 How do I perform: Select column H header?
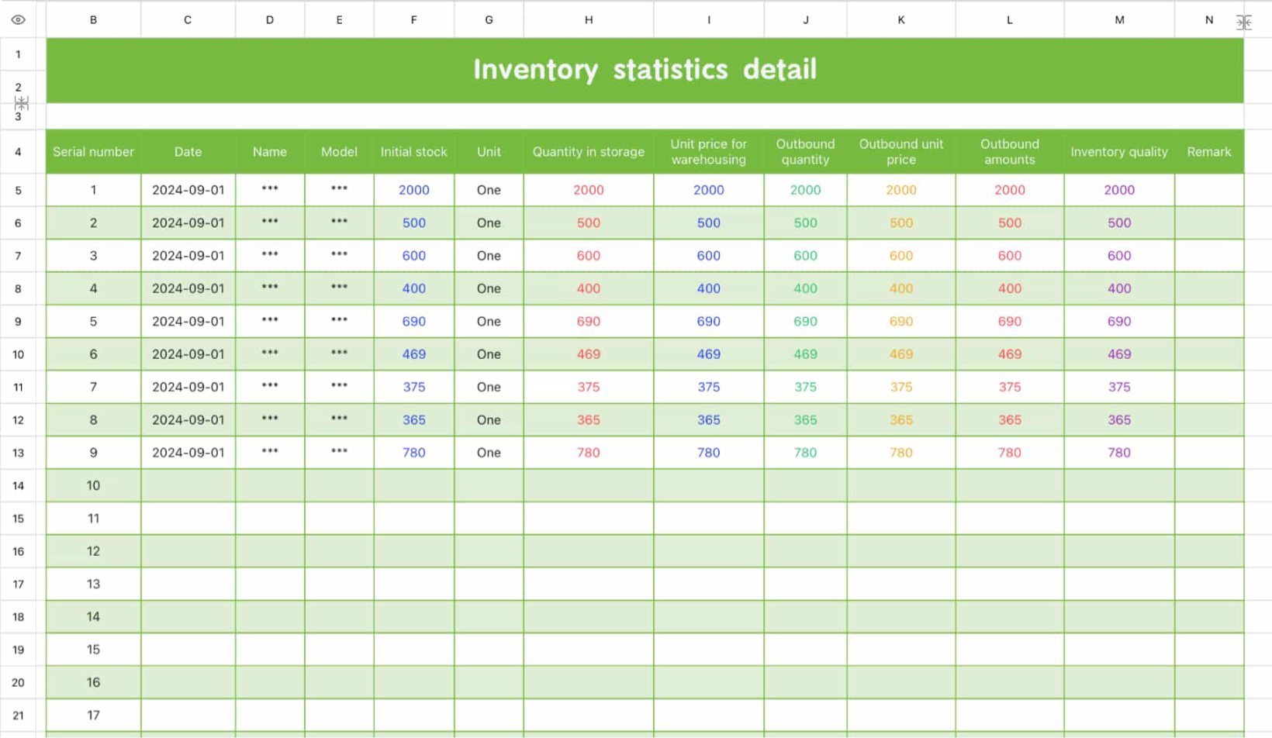[589, 20]
